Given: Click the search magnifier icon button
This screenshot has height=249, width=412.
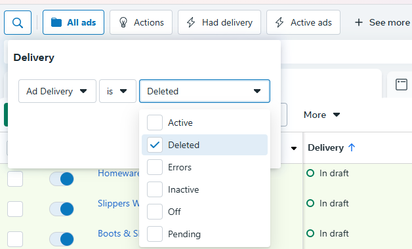Looking at the screenshot, I should [18, 22].
